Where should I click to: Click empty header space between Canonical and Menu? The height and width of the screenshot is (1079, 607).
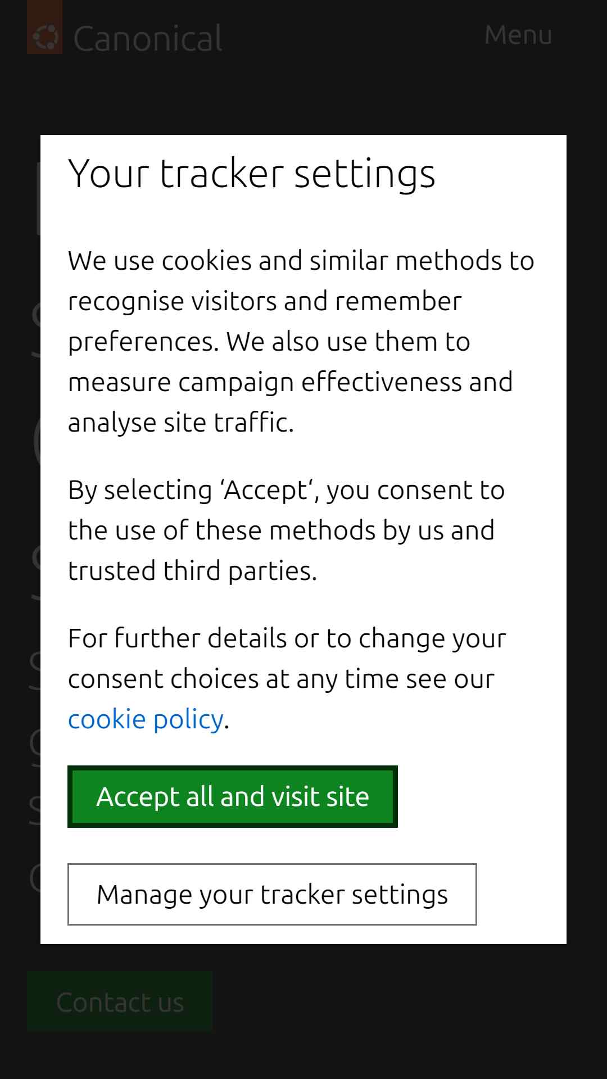[x=354, y=37]
